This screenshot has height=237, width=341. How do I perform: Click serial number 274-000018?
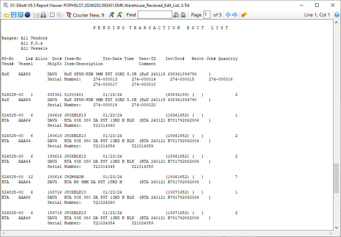(x=144, y=85)
